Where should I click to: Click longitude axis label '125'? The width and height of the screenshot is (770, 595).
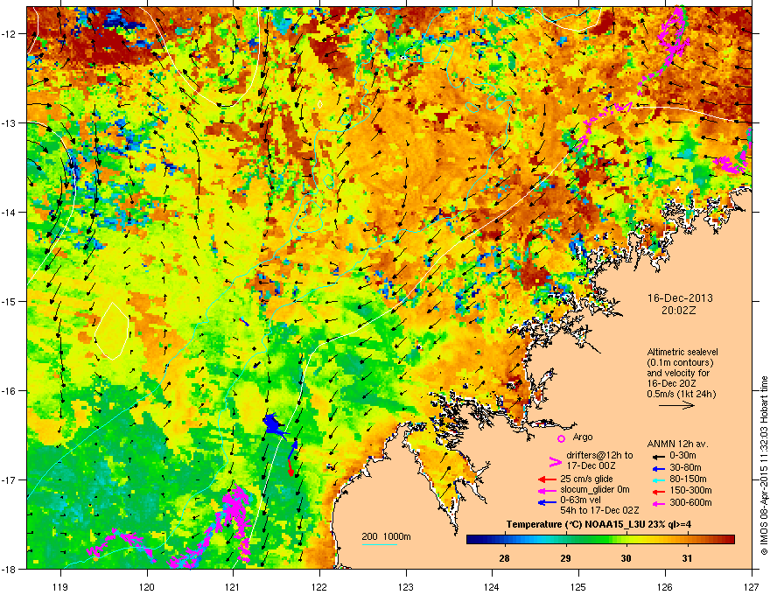tap(578, 586)
